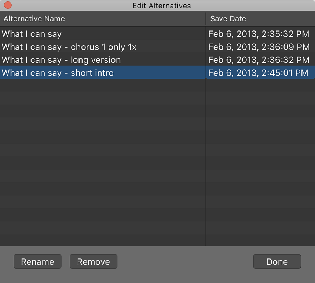315x283 pixels.
Task: Click the highlighted row labeled 'short intro'
Action: (x=58, y=73)
